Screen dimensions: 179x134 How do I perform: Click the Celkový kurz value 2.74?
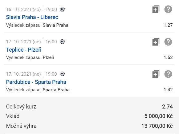[168, 107]
